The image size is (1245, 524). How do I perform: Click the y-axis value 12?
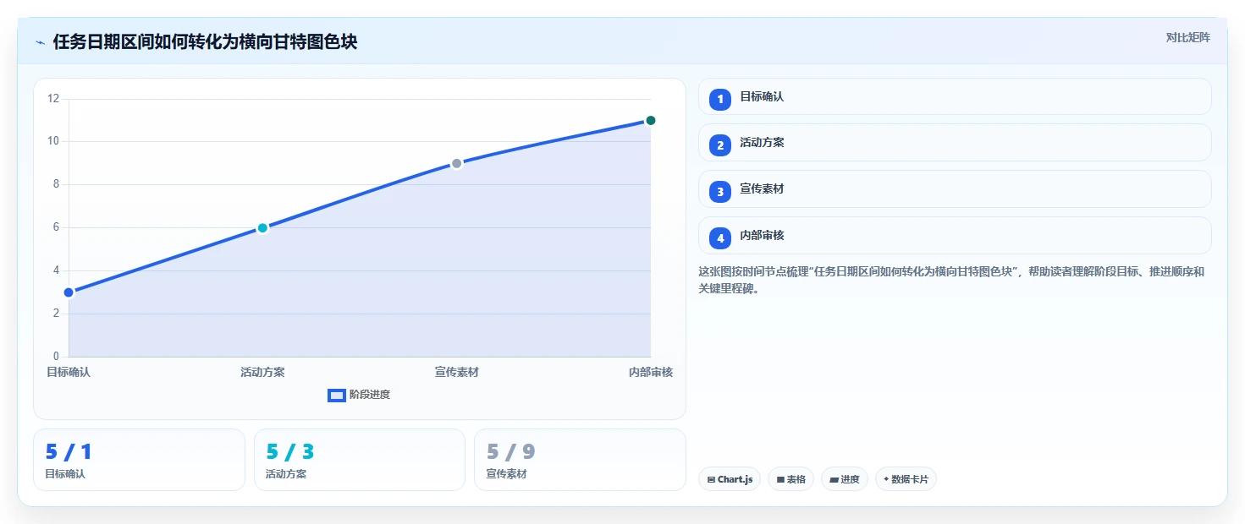click(53, 99)
